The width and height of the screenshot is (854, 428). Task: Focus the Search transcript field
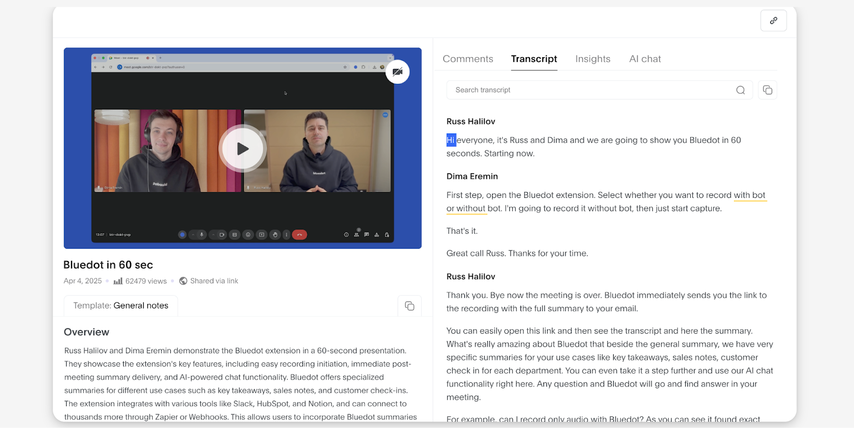point(599,90)
